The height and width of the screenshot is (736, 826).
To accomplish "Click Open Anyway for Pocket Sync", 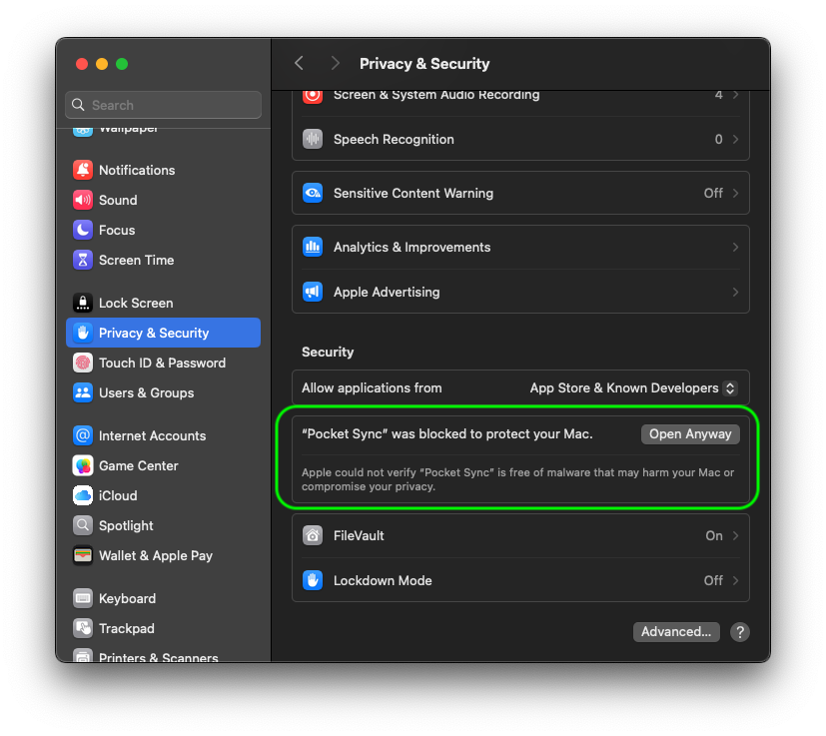I will pyautogui.click(x=690, y=434).
